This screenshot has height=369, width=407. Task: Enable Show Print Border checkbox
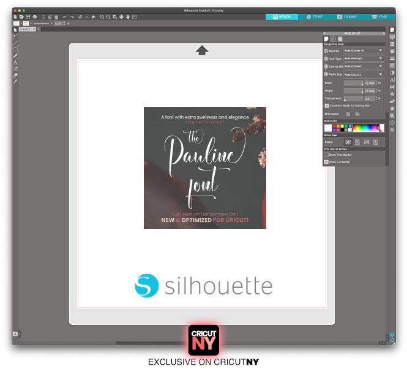pyautogui.click(x=326, y=155)
